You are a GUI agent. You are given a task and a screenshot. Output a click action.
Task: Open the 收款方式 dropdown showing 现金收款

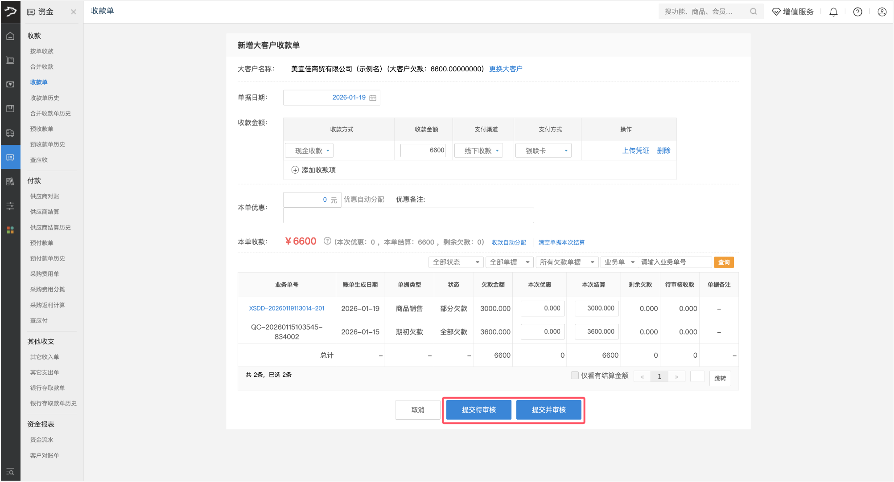point(309,150)
